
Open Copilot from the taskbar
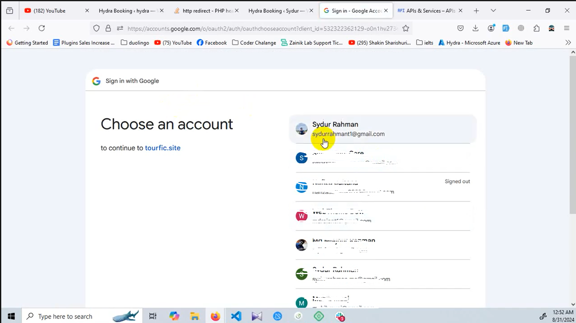pyautogui.click(x=174, y=316)
